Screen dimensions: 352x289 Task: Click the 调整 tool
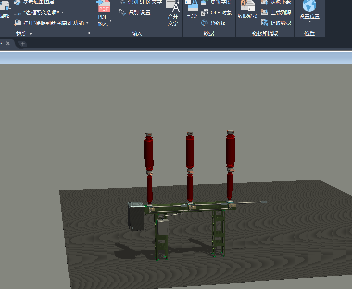5,10
